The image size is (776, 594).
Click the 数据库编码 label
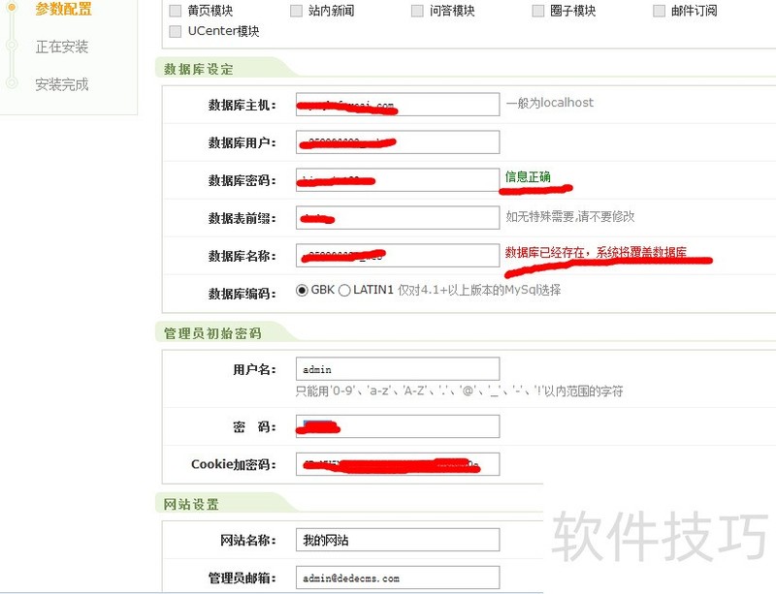point(242,294)
